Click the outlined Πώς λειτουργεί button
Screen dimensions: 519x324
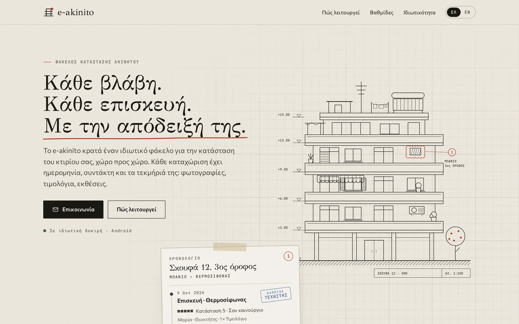pos(137,209)
